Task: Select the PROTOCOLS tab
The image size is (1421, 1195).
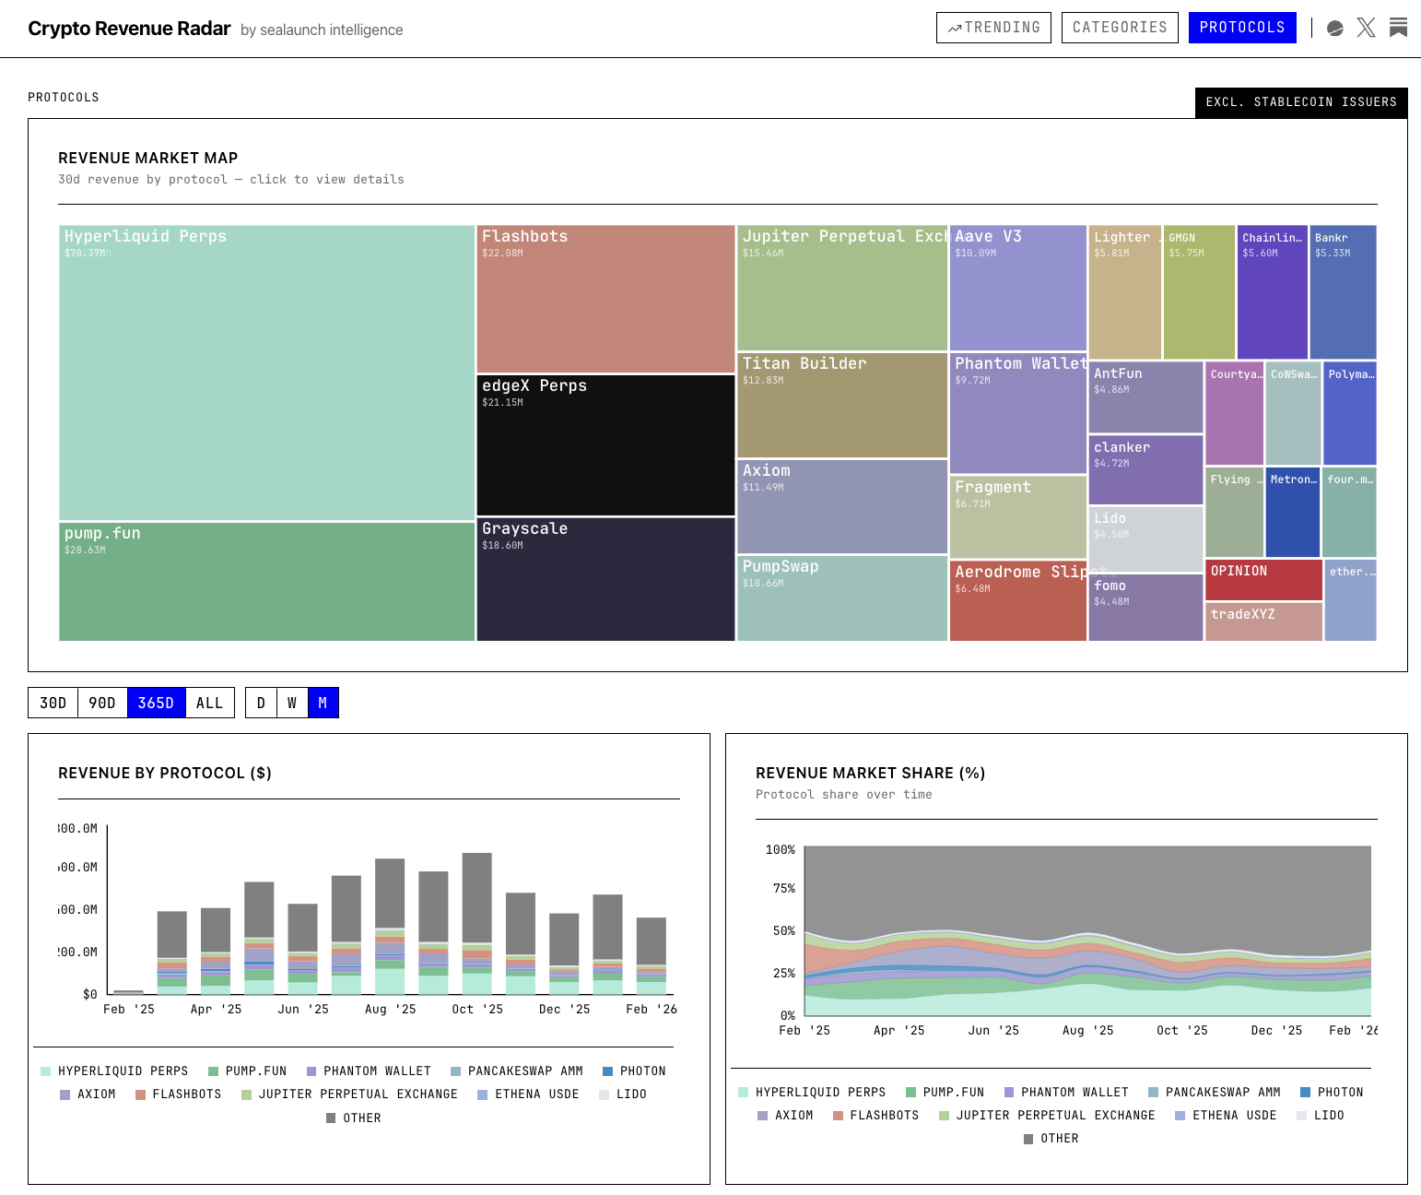Action: 1242,27
